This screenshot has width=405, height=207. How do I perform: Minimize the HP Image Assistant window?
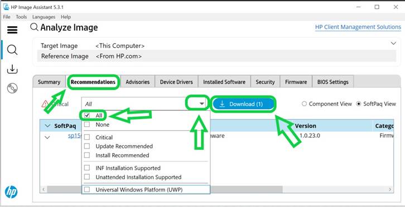coord(358,7)
